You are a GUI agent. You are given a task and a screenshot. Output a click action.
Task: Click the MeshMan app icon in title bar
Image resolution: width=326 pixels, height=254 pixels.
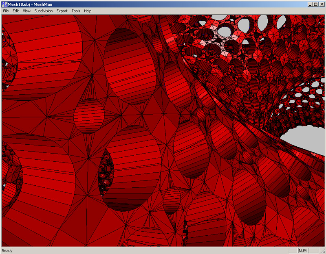4,4
